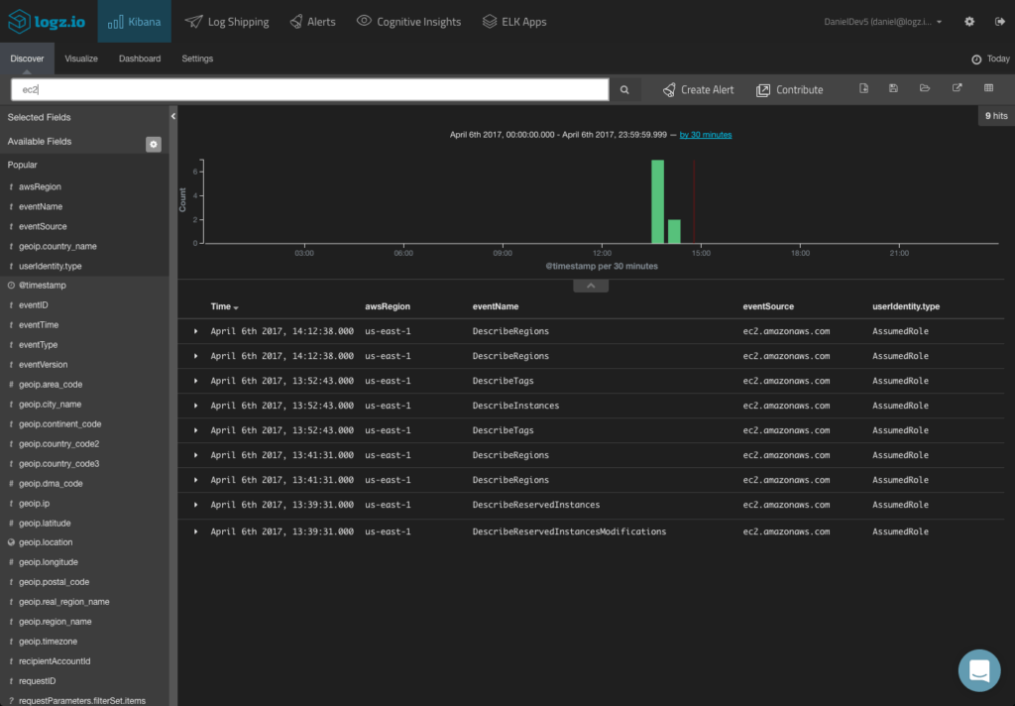
Task: Open the top-bar settings gear
Action: pyautogui.click(x=968, y=21)
